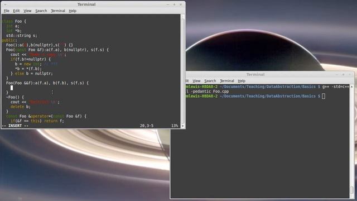The width and height of the screenshot is (357, 201).
Task: Open the View menu in left Terminal
Action: pos(27,11)
